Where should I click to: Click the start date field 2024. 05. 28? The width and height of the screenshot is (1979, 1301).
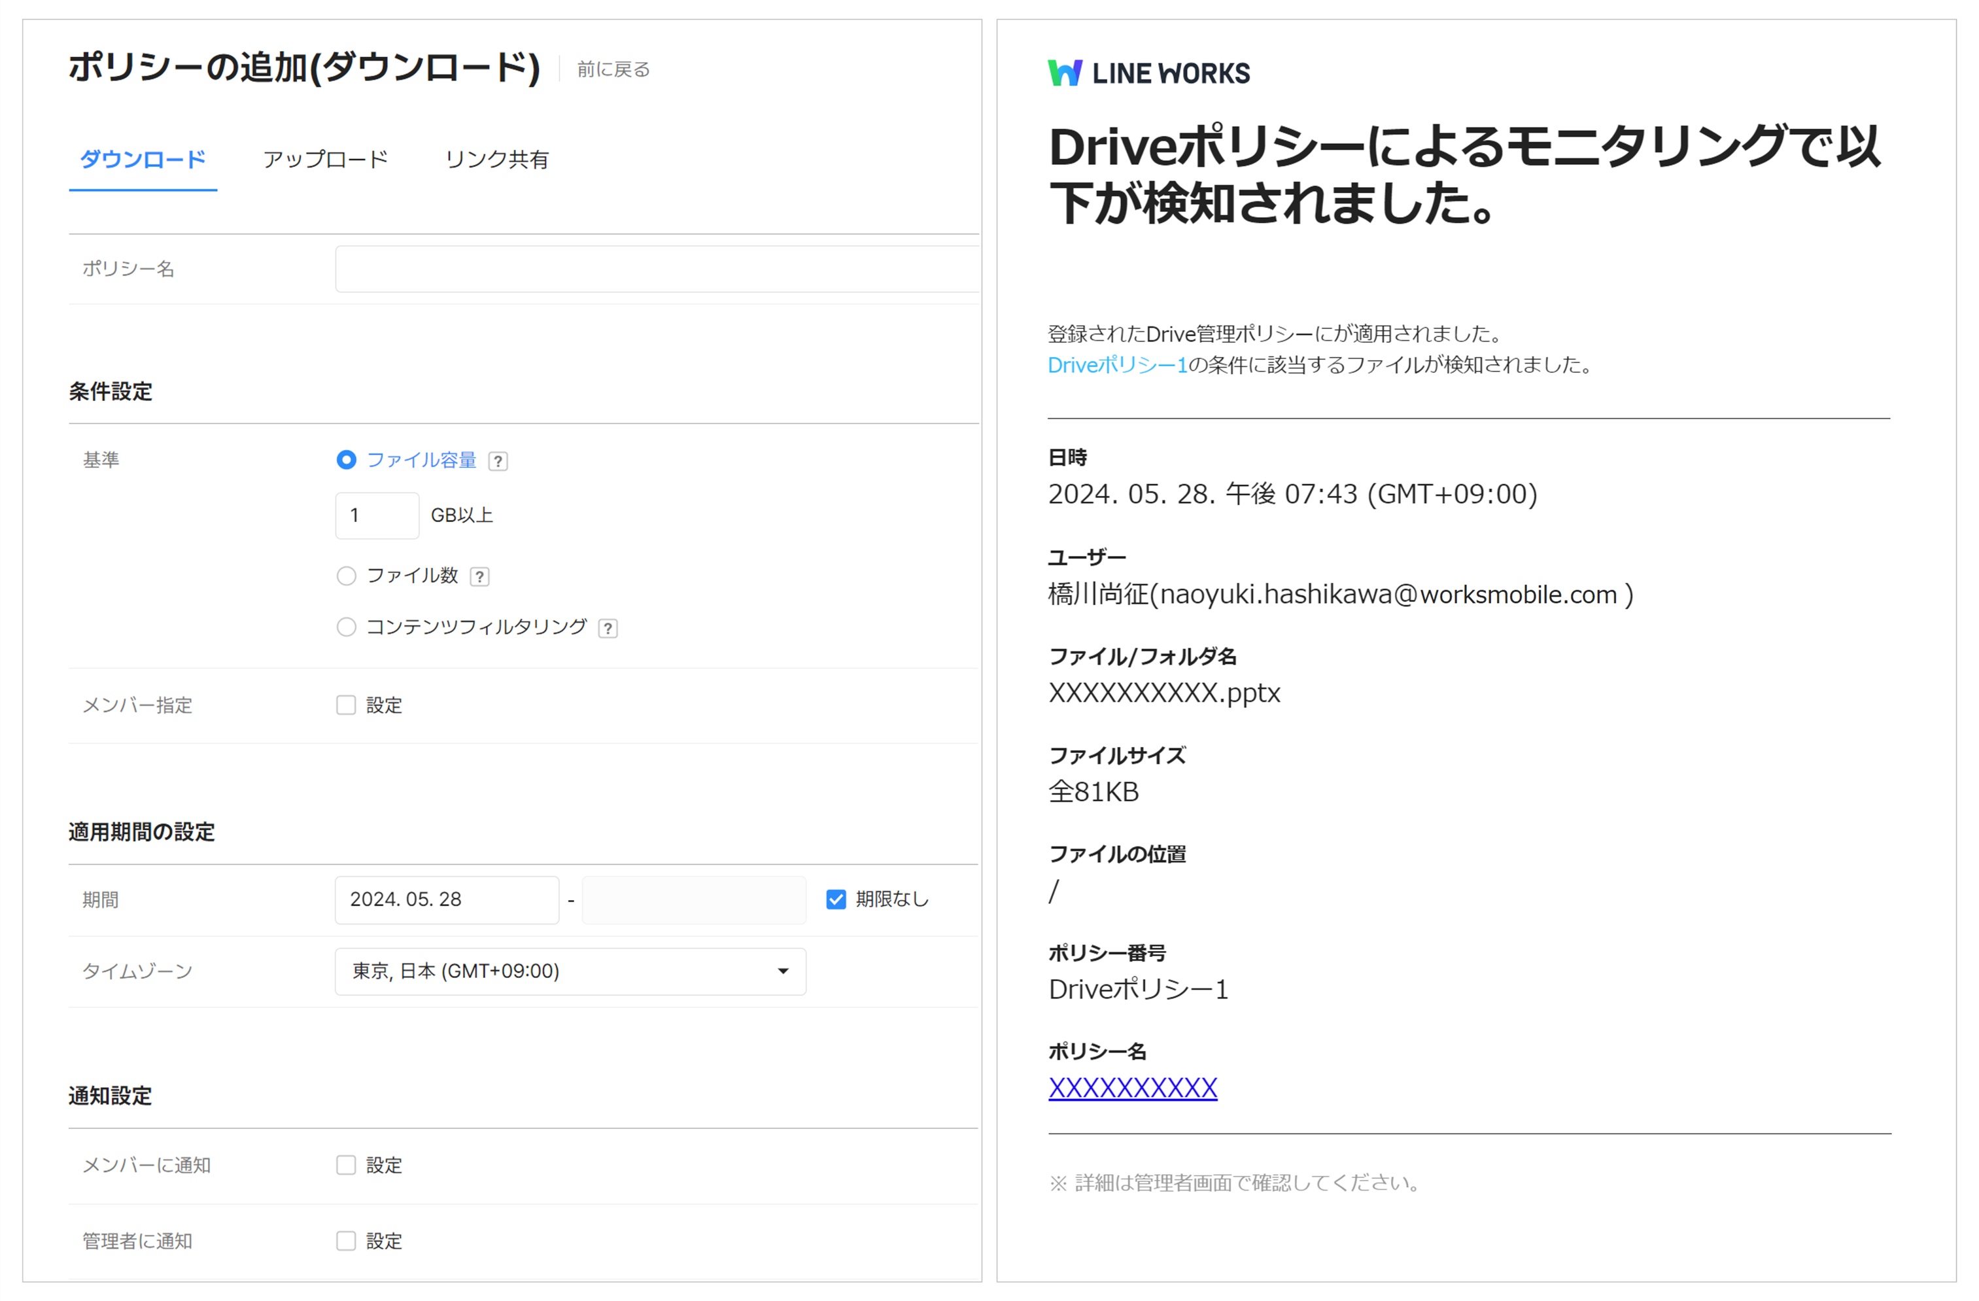click(x=447, y=899)
